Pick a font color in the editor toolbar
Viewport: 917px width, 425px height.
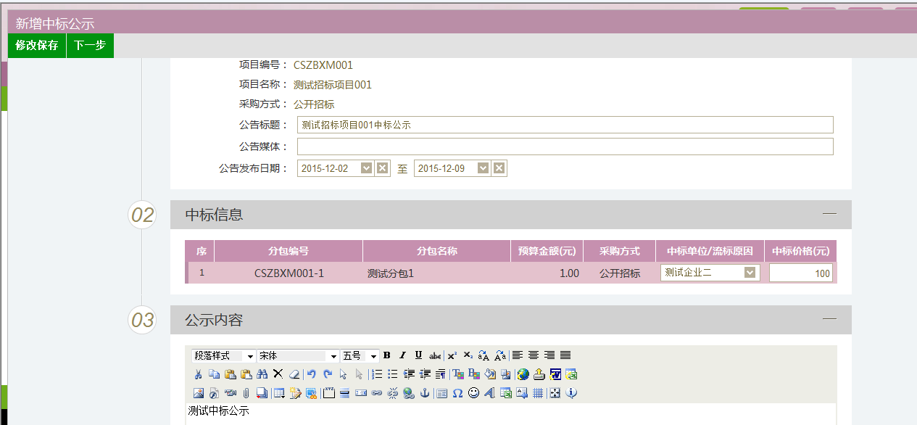[458, 374]
